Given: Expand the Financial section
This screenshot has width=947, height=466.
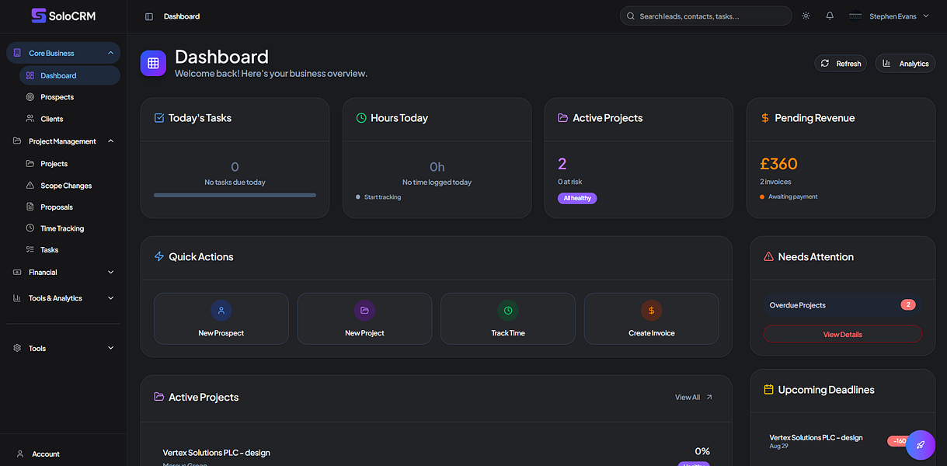Looking at the screenshot, I should [x=63, y=273].
